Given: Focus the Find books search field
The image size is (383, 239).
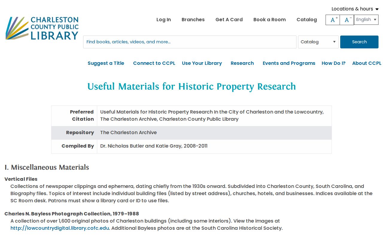Looking at the screenshot, I should point(190,42).
